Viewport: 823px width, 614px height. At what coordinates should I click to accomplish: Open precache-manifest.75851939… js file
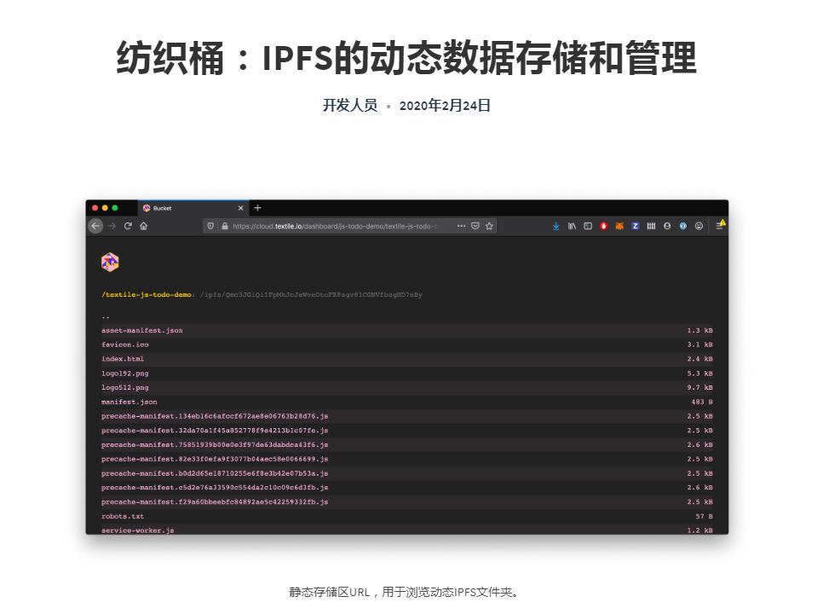point(215,445)
